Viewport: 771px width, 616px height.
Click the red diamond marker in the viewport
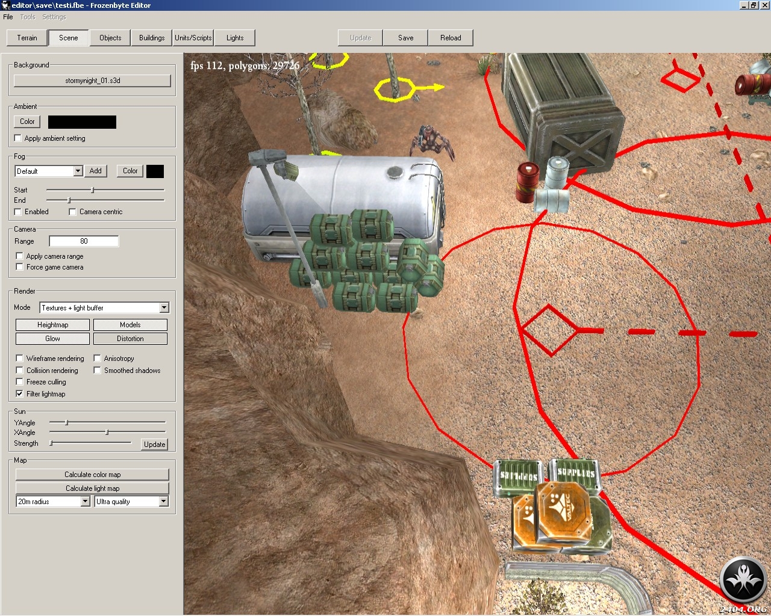tap(549, 330)
